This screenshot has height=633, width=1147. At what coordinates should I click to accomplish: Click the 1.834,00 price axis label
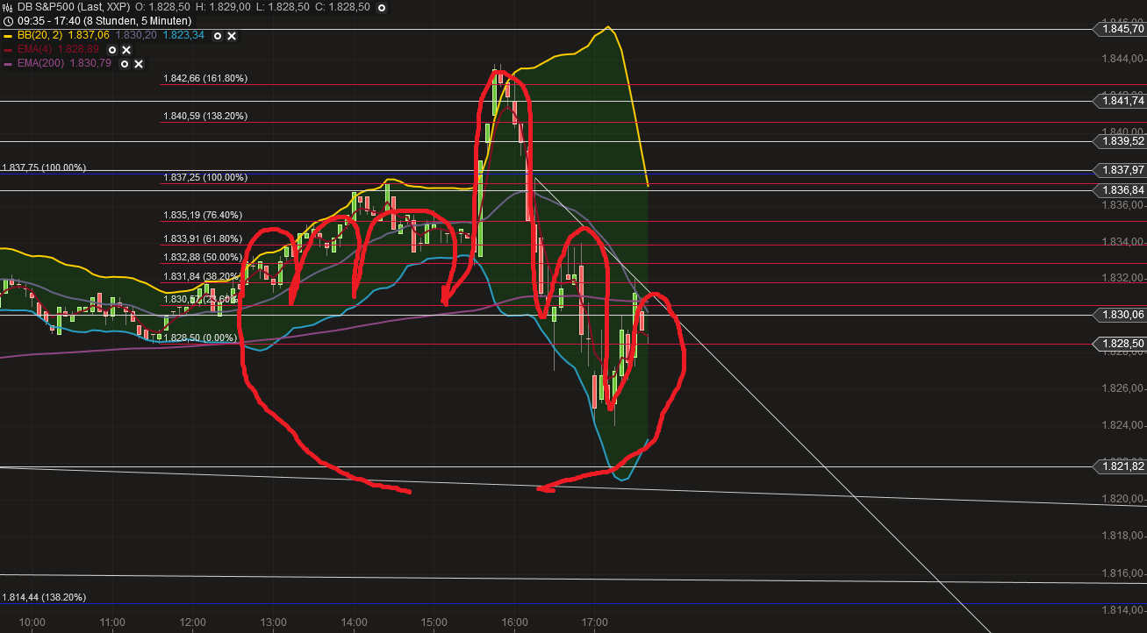pos(1122,242)
